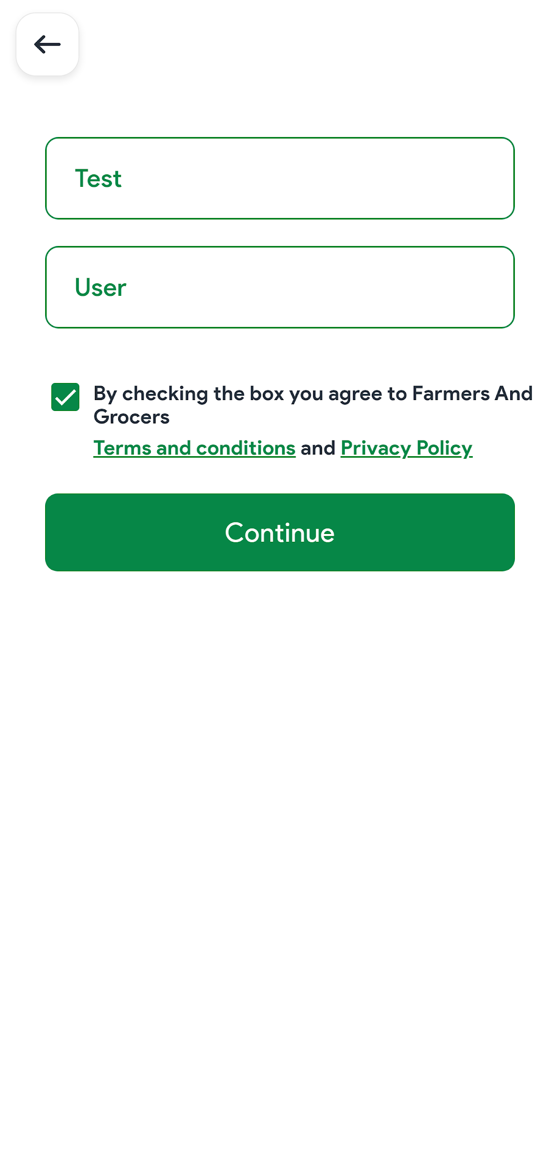Screen dimensions: 560x1152
Task: Tap the green Continue button
Action: click(280, 532)
